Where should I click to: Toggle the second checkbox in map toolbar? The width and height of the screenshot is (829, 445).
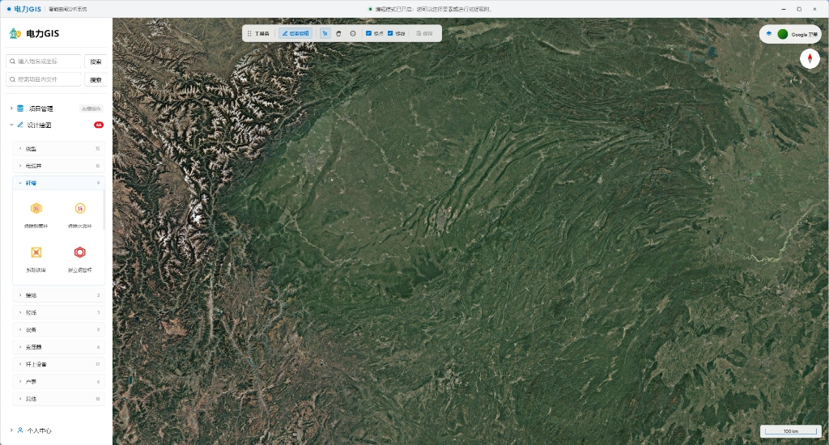point(390,33)
